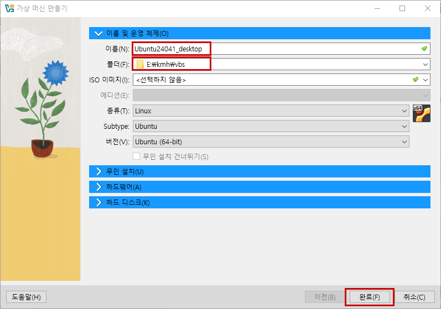
Task: Open the Subtype Ubuntu dropdown
Action: coord(271,126)
